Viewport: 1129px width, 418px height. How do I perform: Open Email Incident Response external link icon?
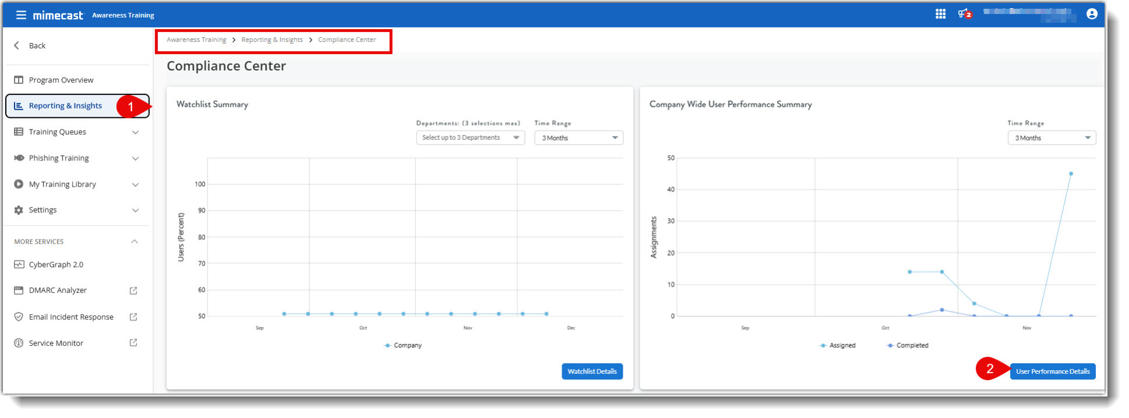tap(133, 317)
